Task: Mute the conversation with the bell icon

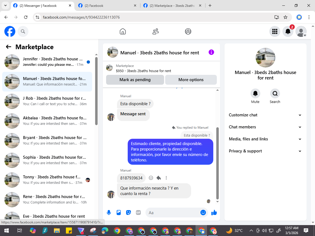Action: coord(255,93)
